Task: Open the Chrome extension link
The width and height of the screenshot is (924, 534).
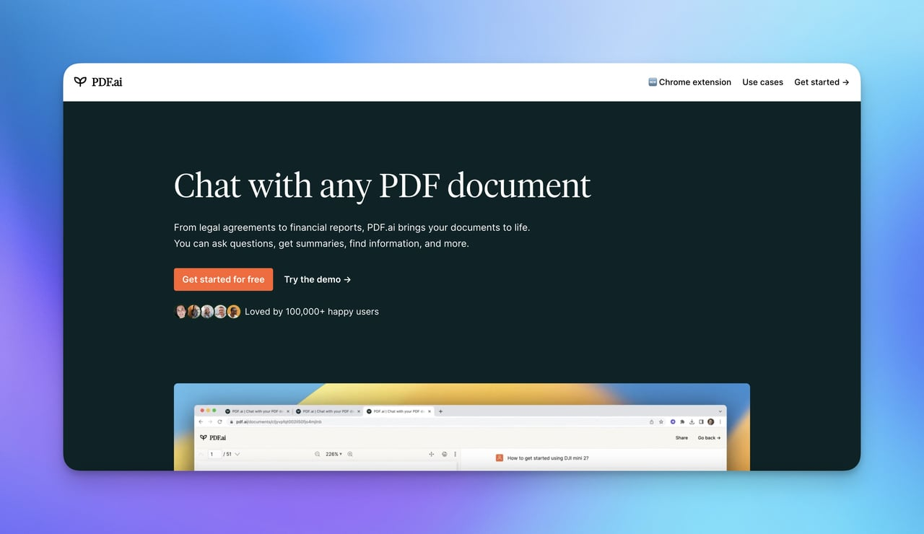Action: (689, 82)
